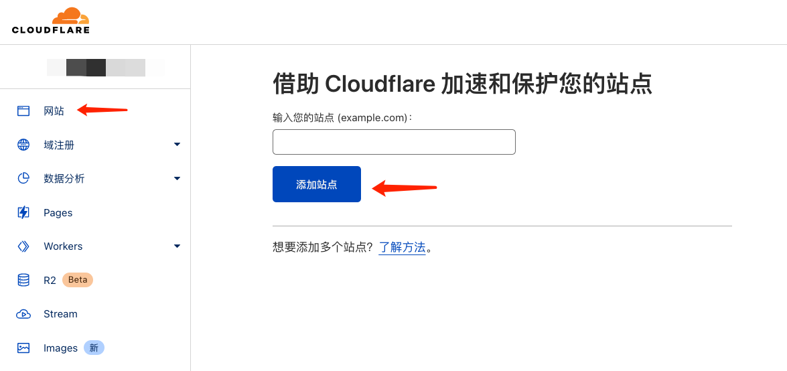Click the R2 Beta badge
The height and width of the screenshot is (371, 787).
click(x=78, y=280)
